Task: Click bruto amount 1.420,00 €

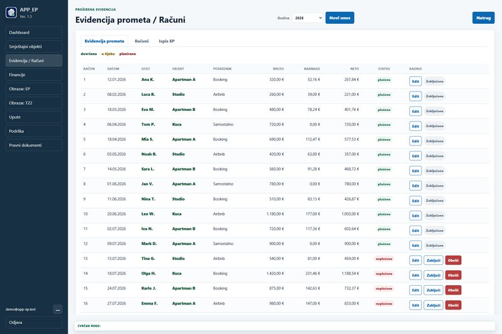Action: 275,274
